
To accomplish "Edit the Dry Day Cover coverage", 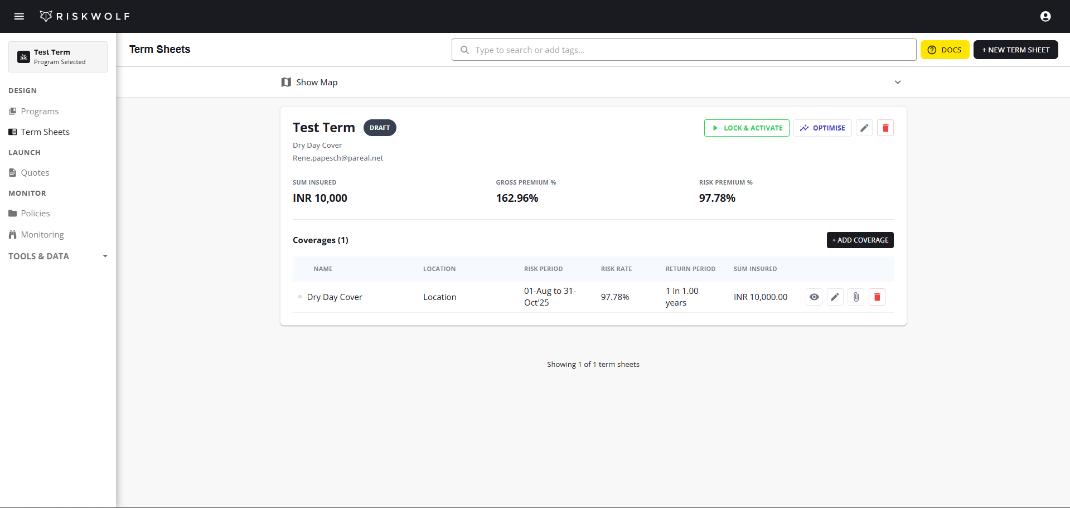I will click(835, 297).
